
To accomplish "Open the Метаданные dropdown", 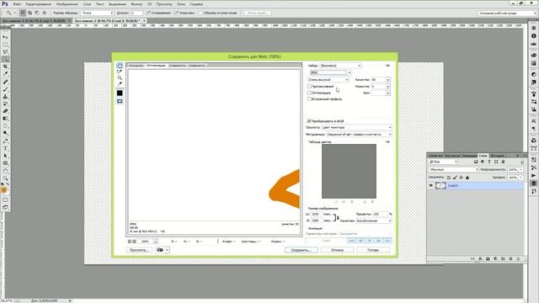I will click(359, 135).
